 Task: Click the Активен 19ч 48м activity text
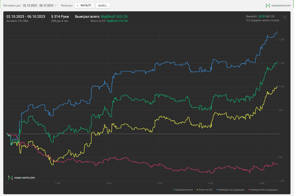tap(17, 21)
